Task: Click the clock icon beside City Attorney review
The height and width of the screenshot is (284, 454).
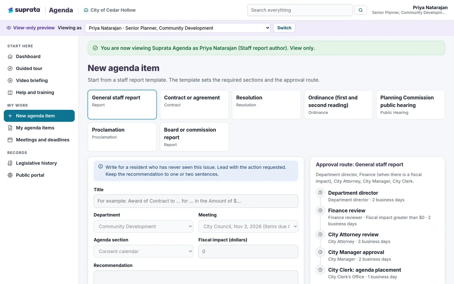Action: click(x=320, y=234)
